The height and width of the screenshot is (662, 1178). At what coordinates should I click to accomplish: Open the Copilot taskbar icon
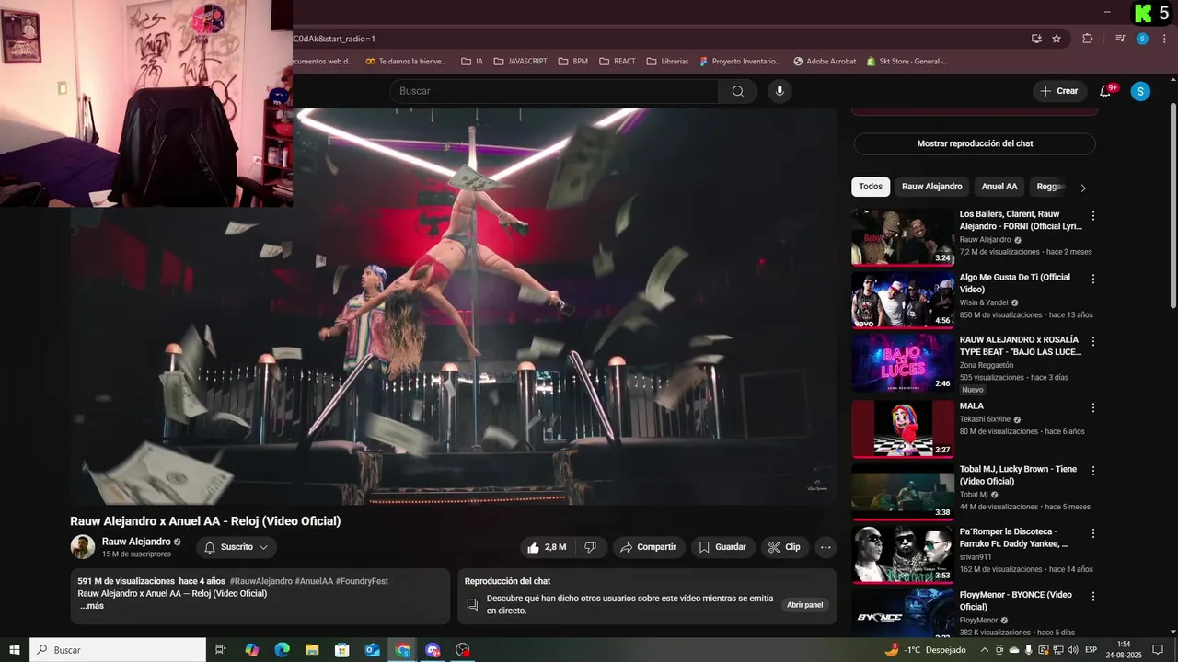click(x=252, y=650)
